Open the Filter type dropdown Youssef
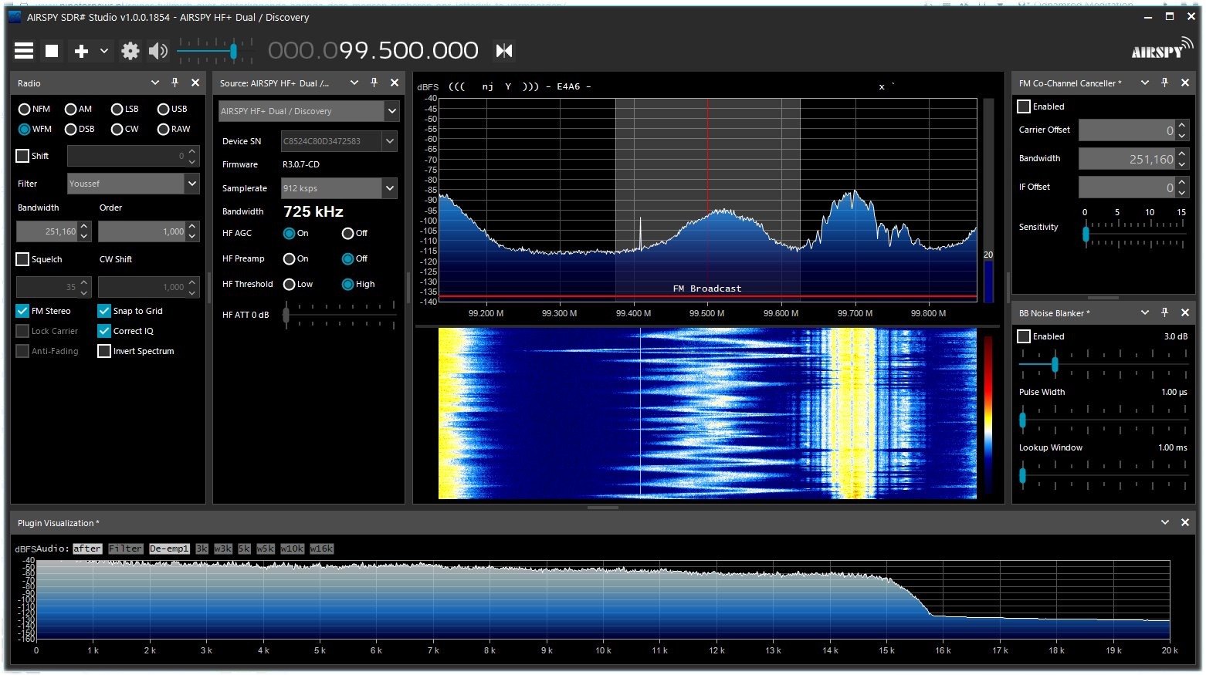This screenshot has height=675, width=1206. [134, 184]
